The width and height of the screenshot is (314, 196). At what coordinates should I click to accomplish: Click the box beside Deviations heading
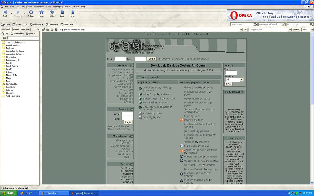[x=132, y=66]
